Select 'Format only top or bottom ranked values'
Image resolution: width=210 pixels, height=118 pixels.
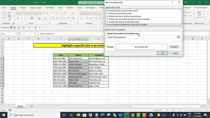tap(144, 16)
